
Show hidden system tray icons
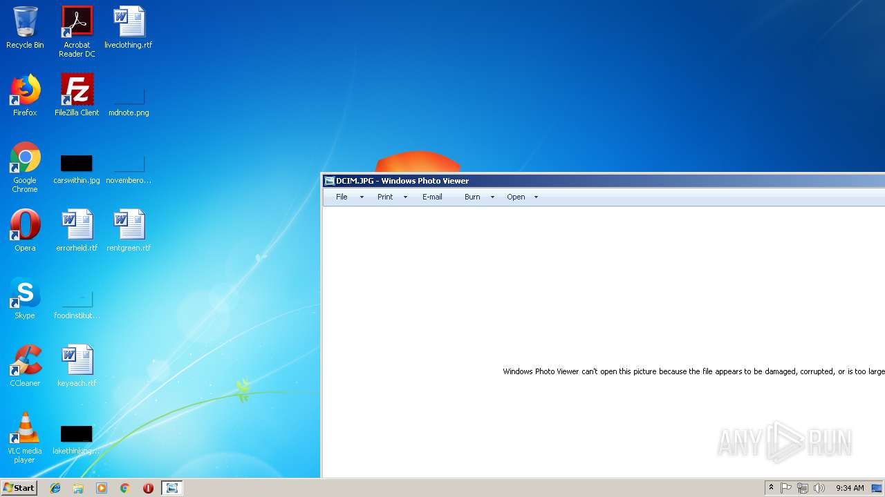click(771, 488)
